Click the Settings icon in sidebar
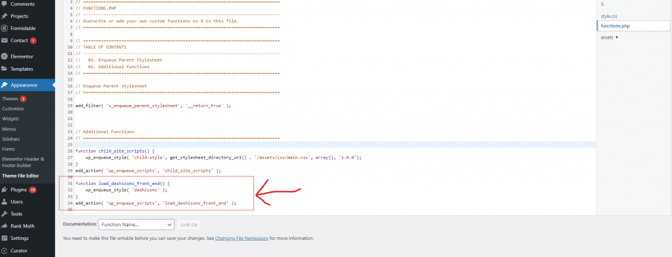This screenshot has height=257, width=672. [5, 238]
